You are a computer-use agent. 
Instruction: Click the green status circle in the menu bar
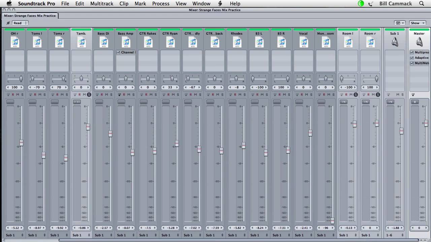point(361,3)
